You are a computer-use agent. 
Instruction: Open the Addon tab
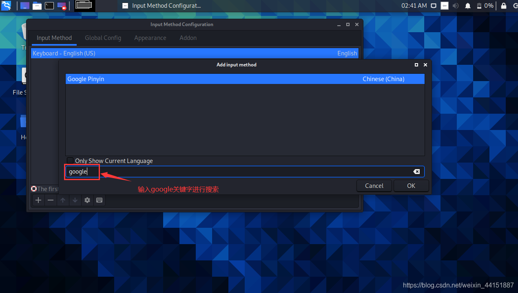click(188, 38)
